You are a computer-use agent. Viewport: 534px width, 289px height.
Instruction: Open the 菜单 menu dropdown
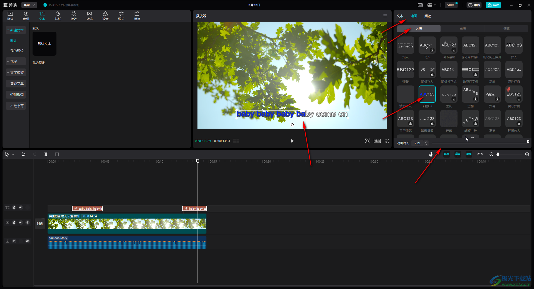29,5
